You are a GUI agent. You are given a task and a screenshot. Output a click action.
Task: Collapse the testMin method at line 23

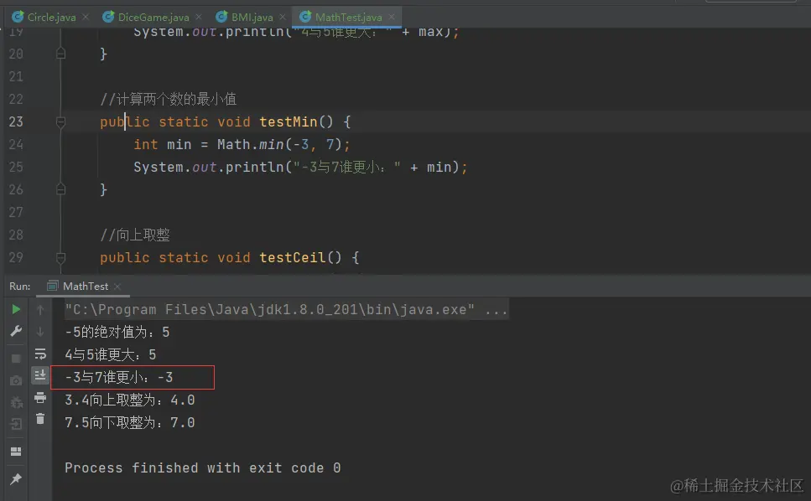click(x=60, y=121)
